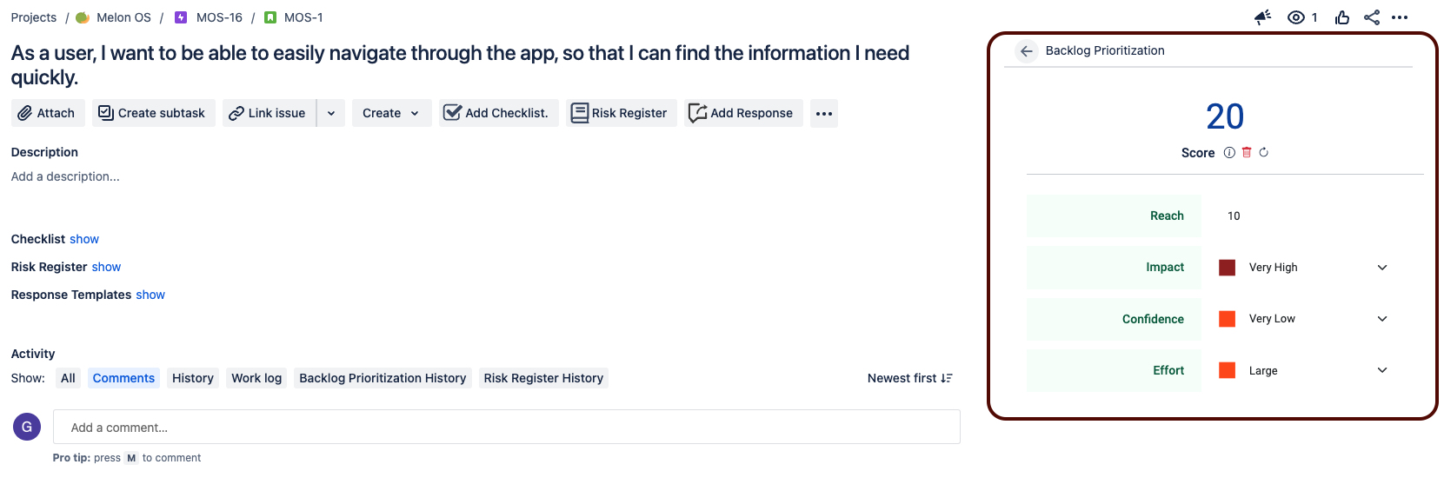Show the Checklist section

point(84,239)
